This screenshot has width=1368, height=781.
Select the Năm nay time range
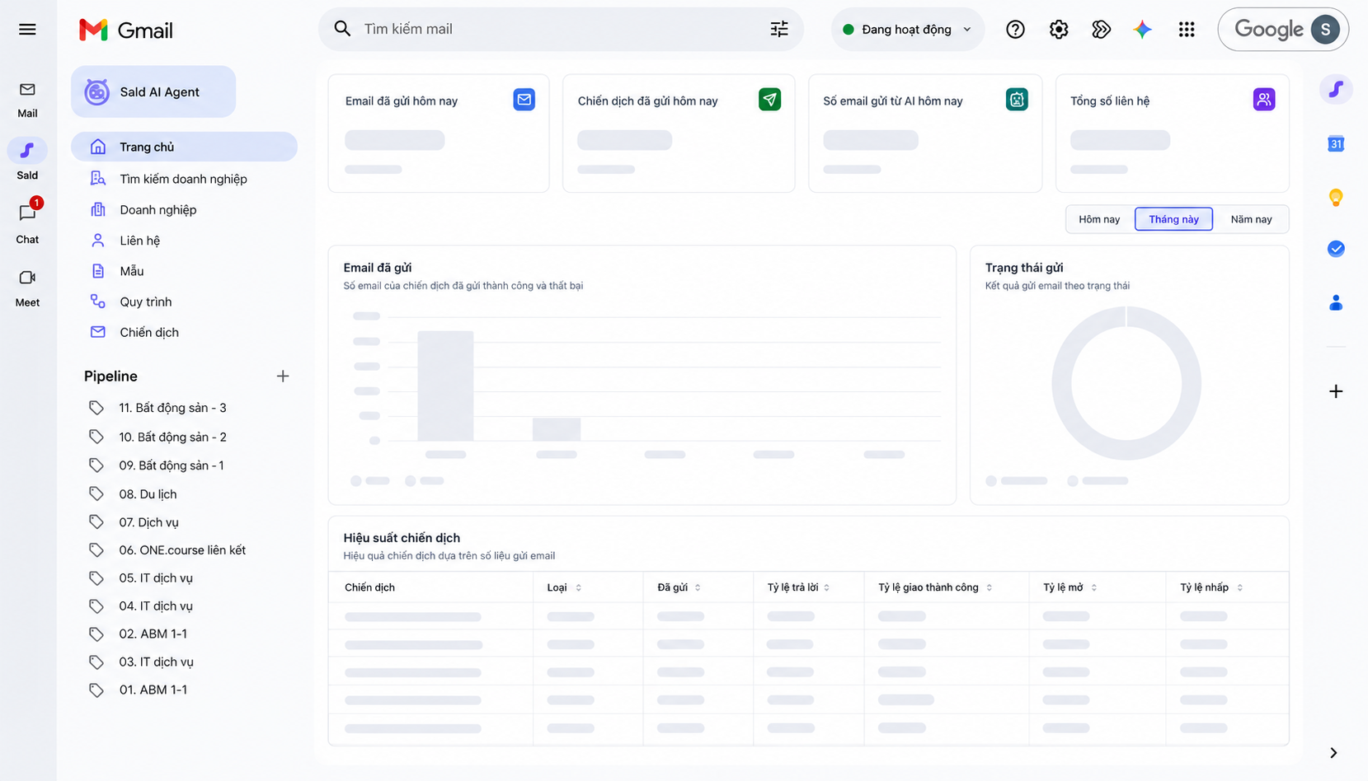1251,219
